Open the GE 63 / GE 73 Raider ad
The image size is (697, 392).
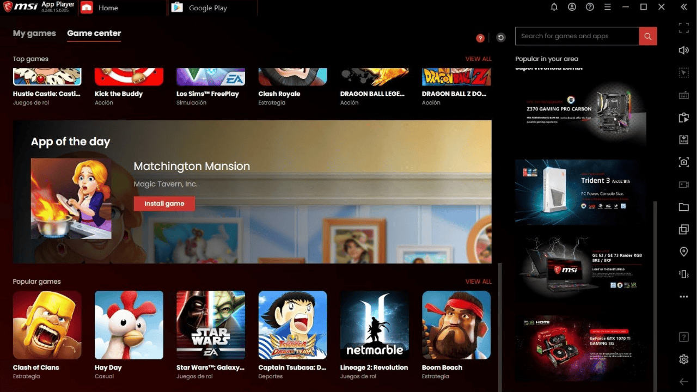[581, 269]
